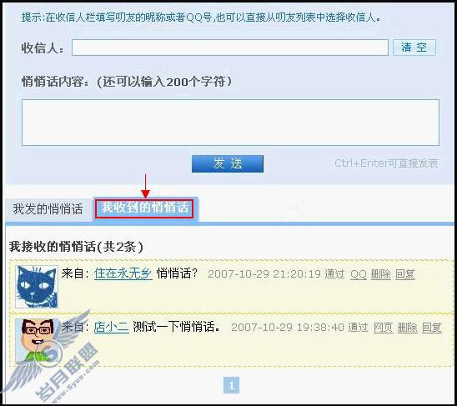Screen dimensions: 457x406
Task: Click the QQ link in first message
Action: (x=359, y=274)
